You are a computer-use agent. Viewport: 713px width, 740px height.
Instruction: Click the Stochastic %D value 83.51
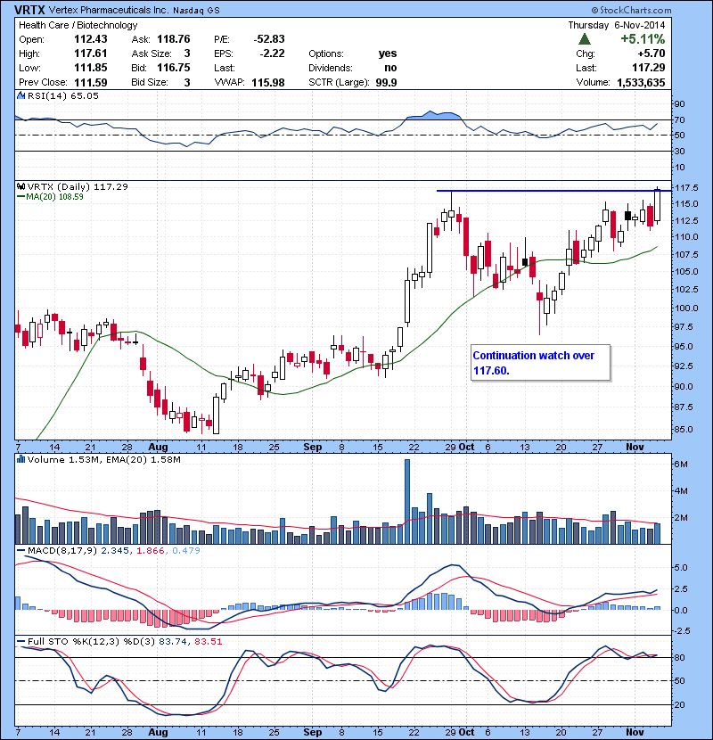[208, 641]
